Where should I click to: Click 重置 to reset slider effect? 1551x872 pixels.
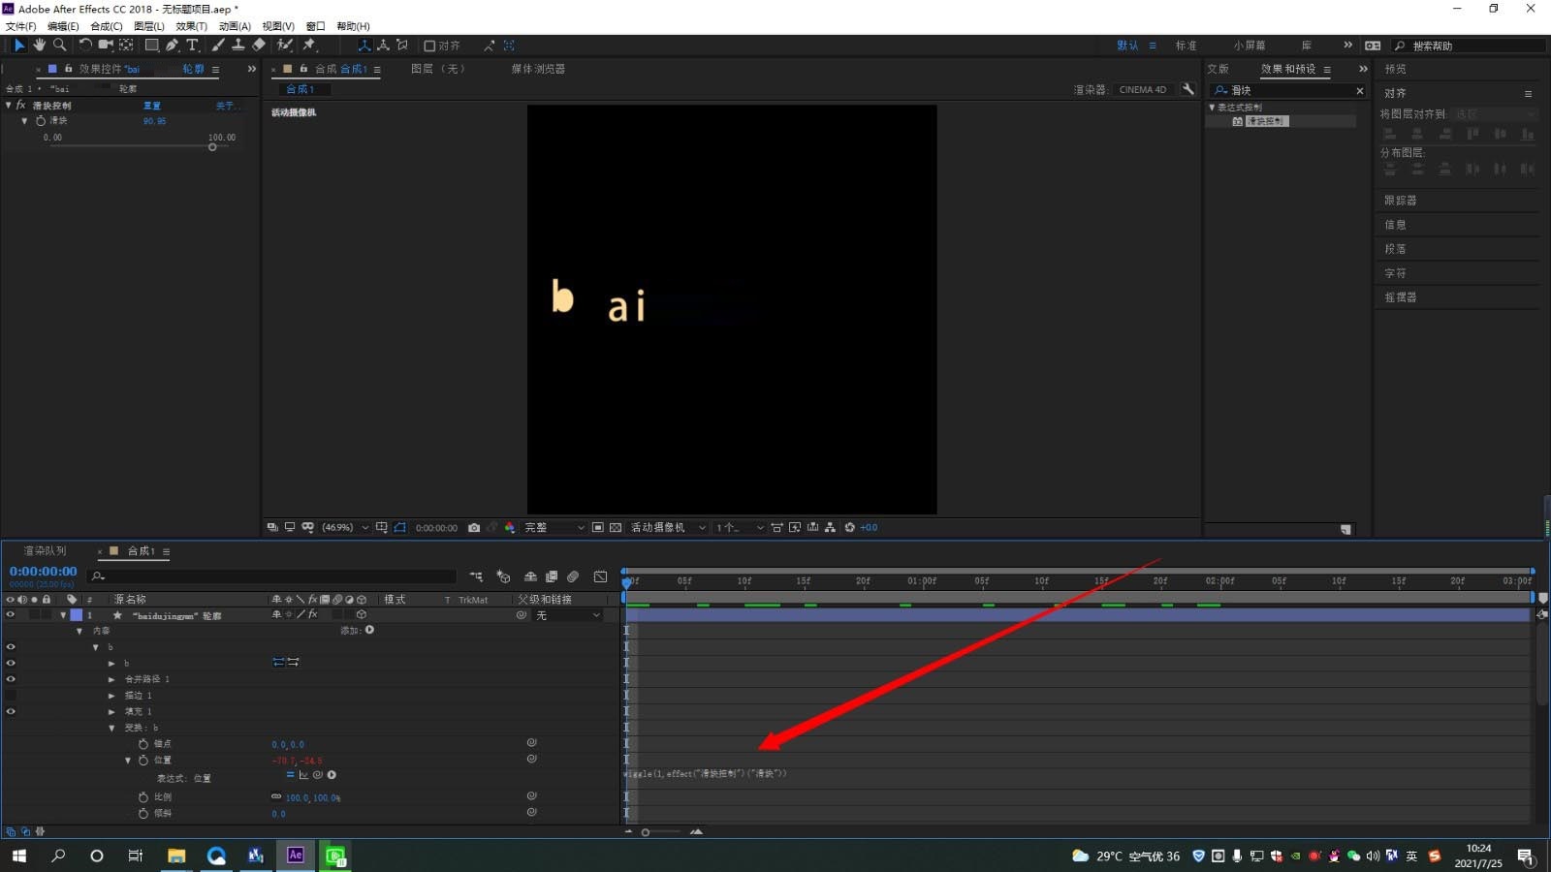point(152,105)
